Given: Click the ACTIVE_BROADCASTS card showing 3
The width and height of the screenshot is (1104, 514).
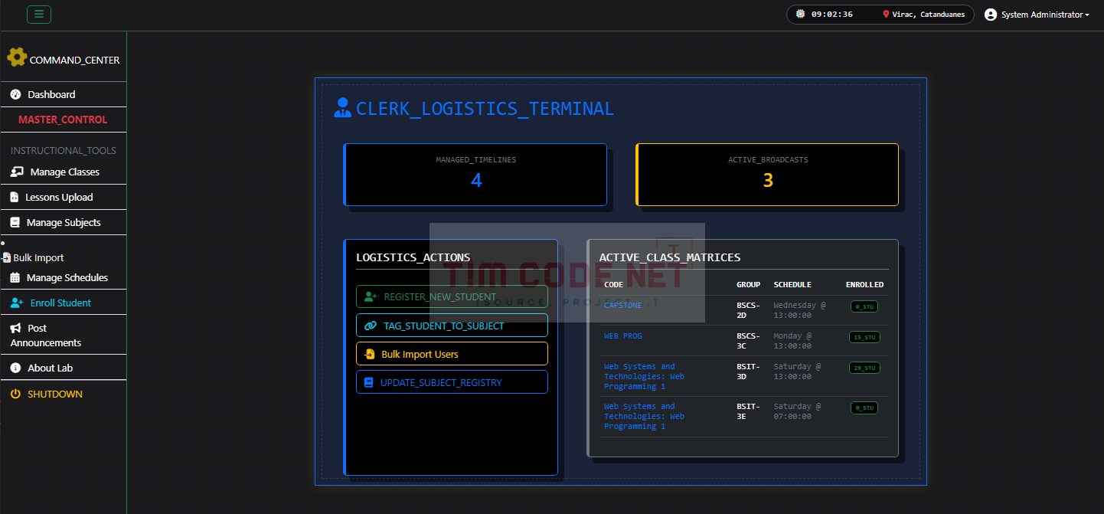Looking at the screenshot, I should click(767, 175).
